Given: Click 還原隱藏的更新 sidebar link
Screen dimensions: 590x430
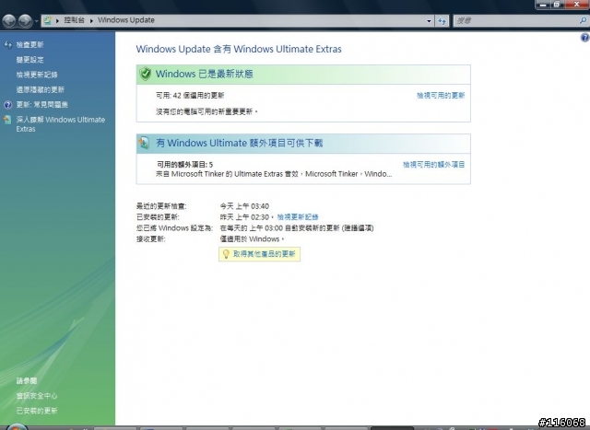Looking at the screenshot, I should pyautogui.click(x=41, y=90).
